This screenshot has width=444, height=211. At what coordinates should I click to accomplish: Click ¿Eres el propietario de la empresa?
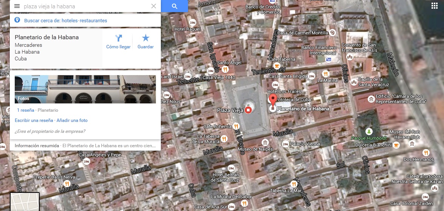(50, 131)
